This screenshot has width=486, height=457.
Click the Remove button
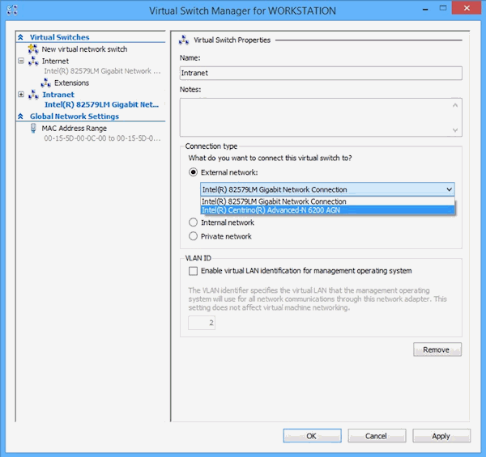(437, 349)
